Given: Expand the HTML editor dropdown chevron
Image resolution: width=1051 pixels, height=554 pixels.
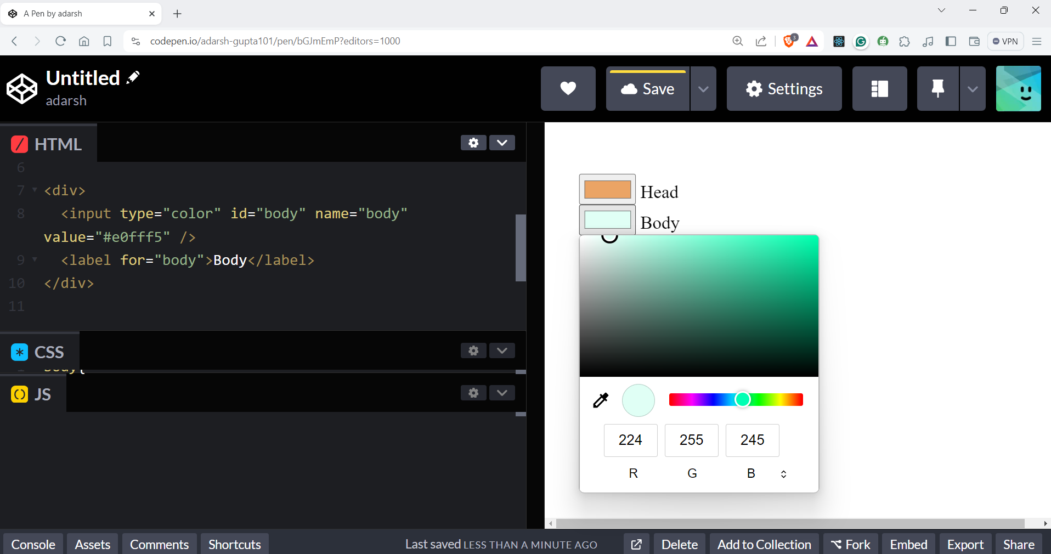Looking at the screenshot, I should click(x=502, y=143).
